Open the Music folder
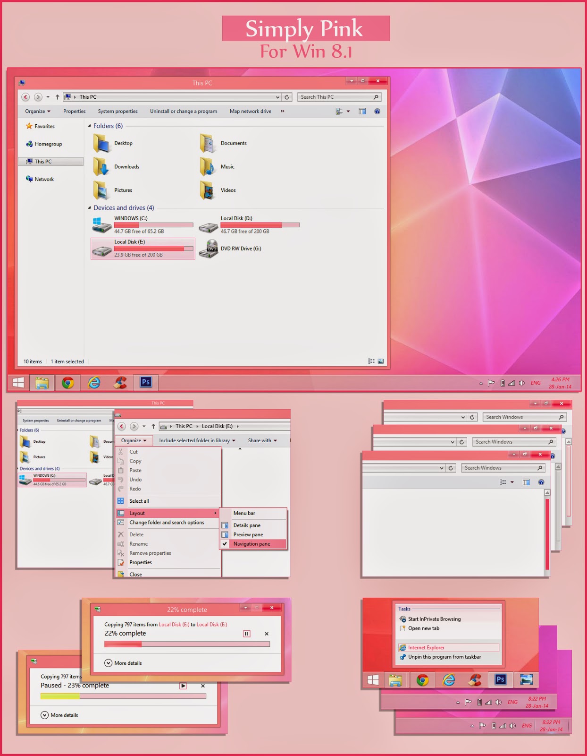Screen dimensions: 587x756 click(x=217, y=167)
